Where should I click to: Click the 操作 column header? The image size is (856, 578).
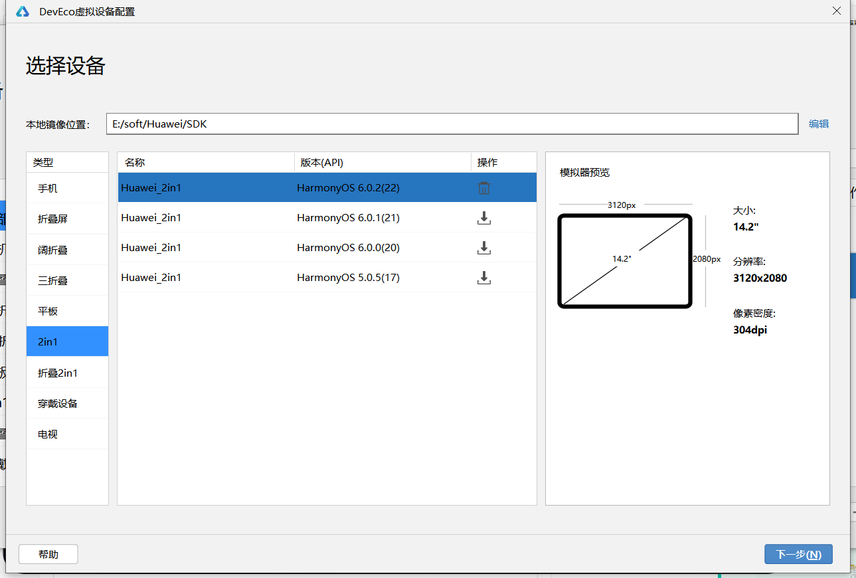(x=504, y=162)
